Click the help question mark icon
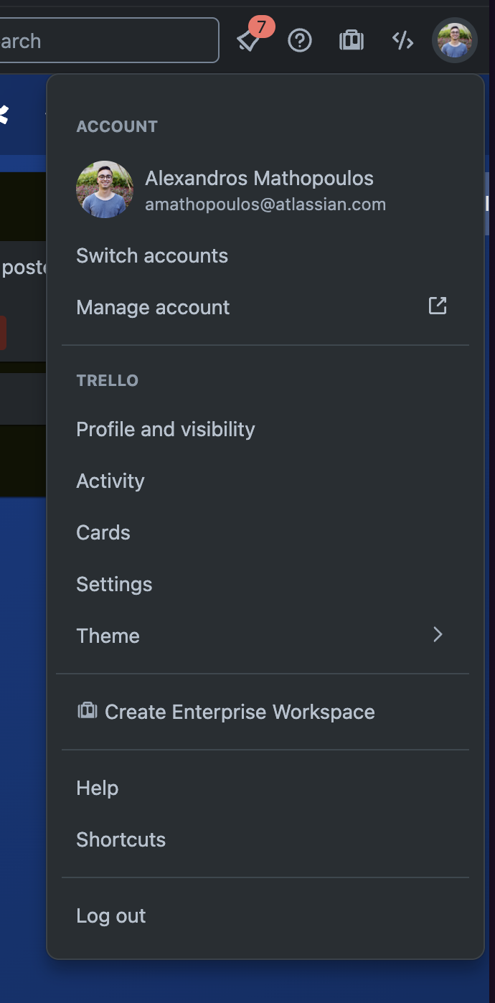This screenshot has width=495, height=1003. coord(300,41)
